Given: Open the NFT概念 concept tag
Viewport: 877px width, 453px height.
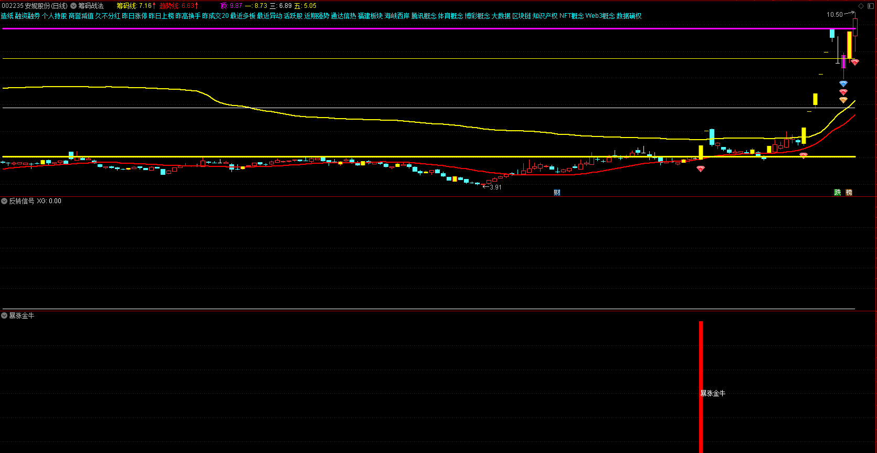Looking at the screenshot, I should pos(572,16).
